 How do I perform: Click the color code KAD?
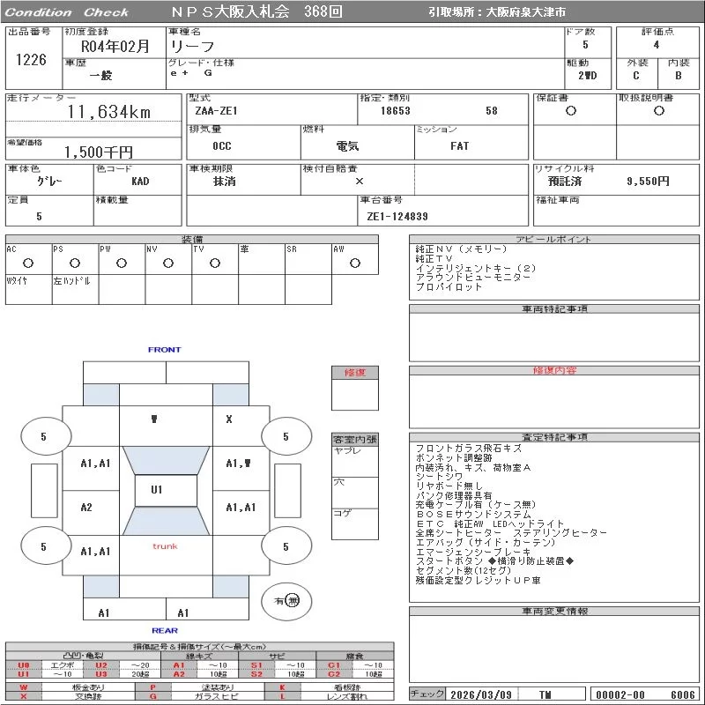pyautogui.click(x=140, y=182)
